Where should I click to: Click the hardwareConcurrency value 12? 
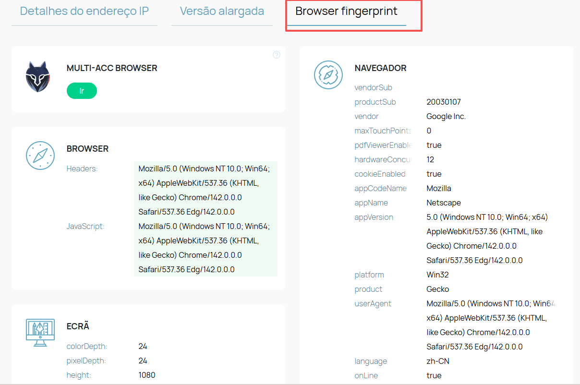[430, 159]
